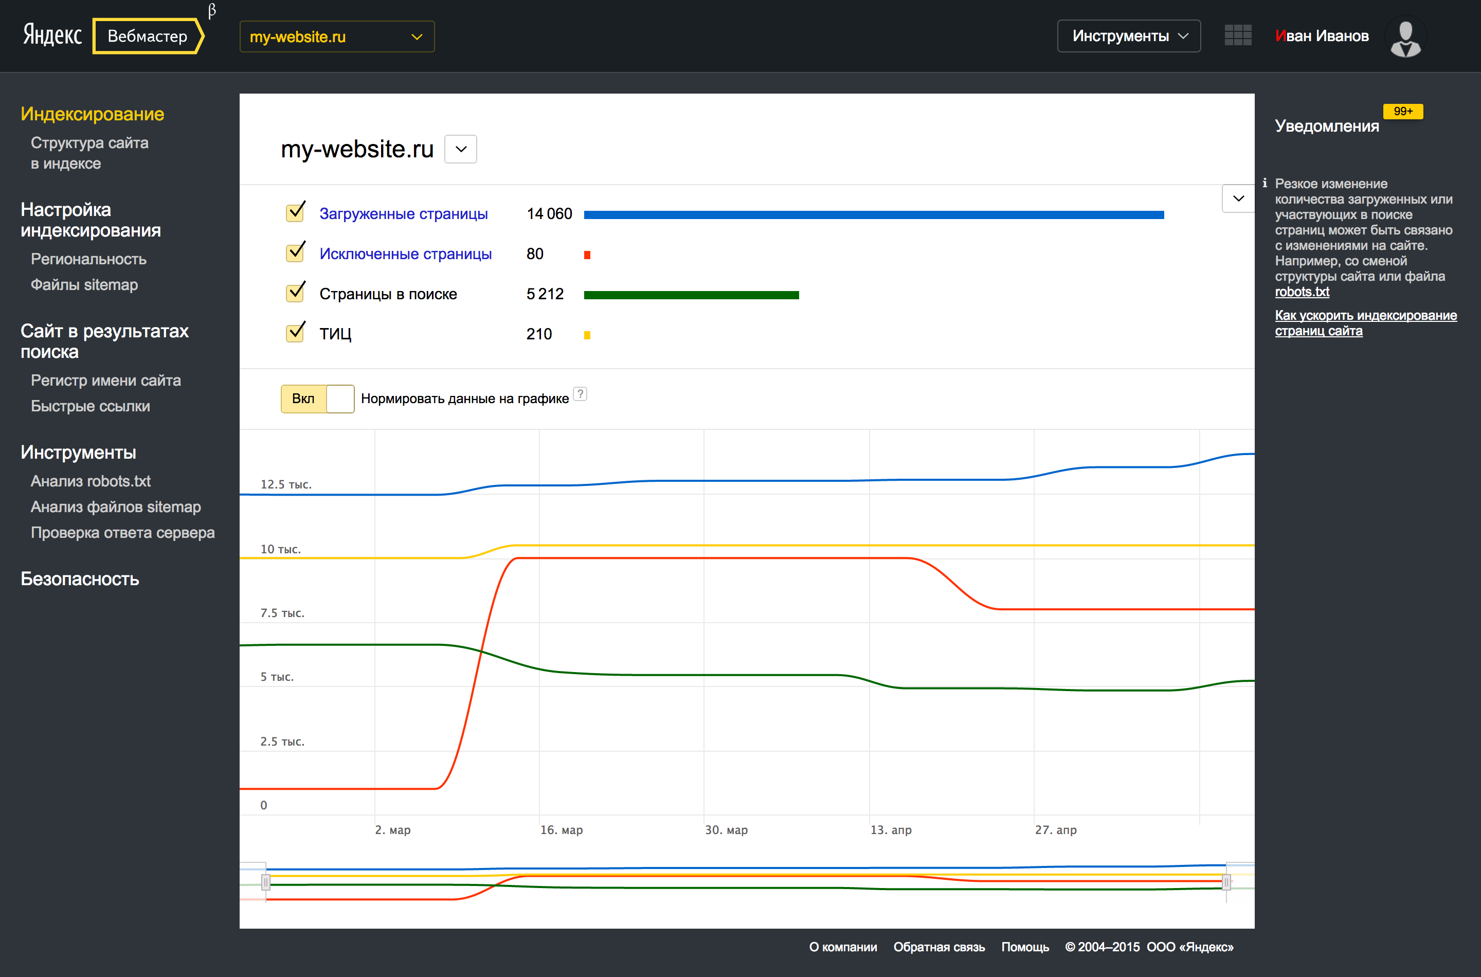Image resolution: width=1481 pixels, height=977 pixels.
Task: Open the robots.txt link in notifications
Action: click(1302, 292)
